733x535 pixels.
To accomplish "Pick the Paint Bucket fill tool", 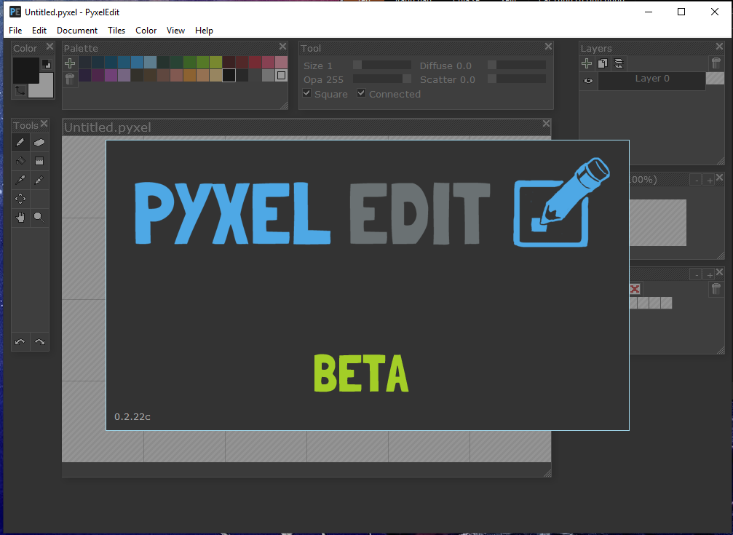I will [20, 161].
